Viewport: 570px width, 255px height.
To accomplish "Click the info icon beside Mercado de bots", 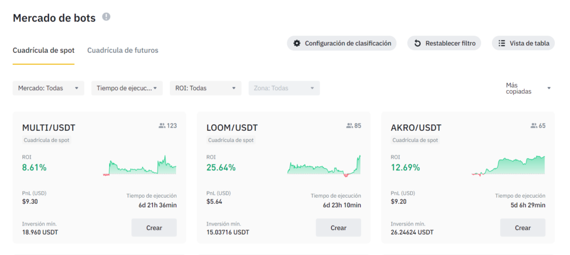I will (x=106, y=17).
